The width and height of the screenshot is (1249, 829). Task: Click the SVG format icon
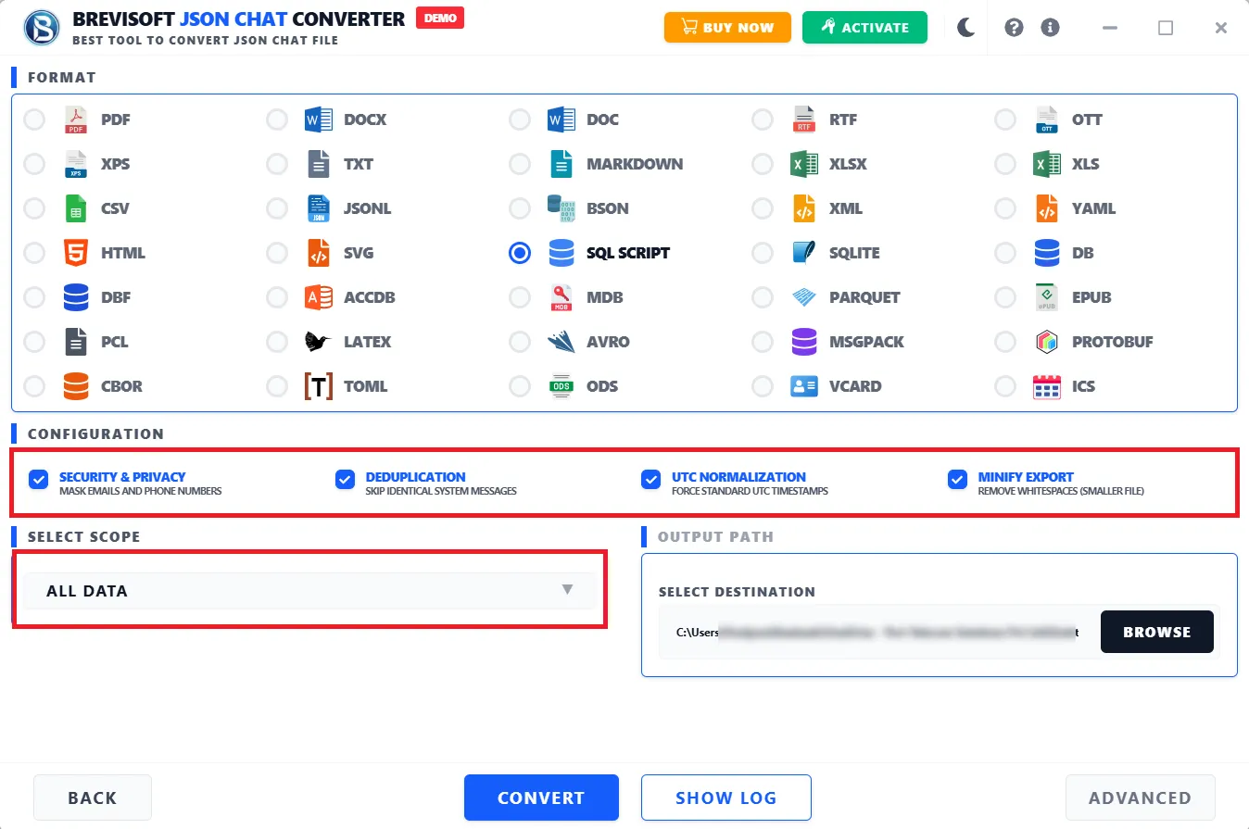click(319, 253)
